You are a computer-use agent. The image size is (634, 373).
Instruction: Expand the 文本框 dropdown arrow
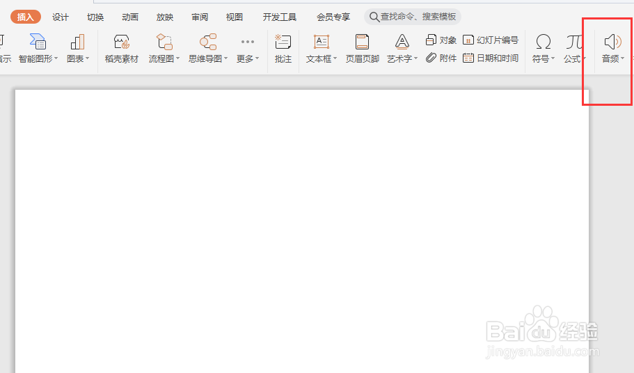(x=335, y=58)
